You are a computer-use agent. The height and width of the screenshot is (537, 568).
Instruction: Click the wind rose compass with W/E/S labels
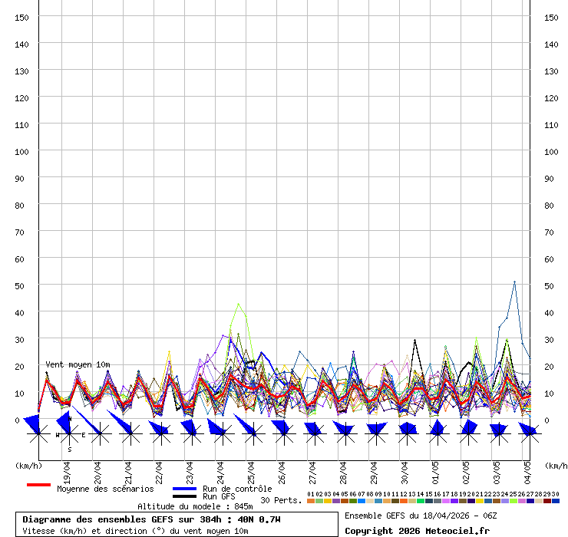(69, 434)
